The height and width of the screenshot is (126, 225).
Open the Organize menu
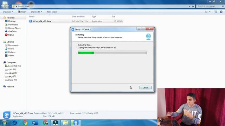pyautogui.click(x=8, y=12)
